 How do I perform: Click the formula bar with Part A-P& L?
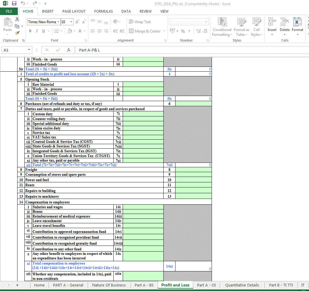click(x=192, y=50)
